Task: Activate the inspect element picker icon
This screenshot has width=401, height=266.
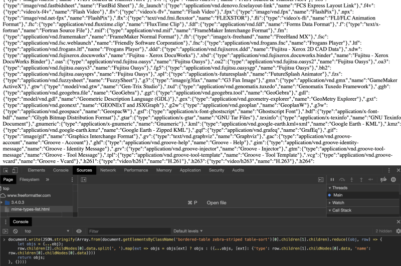Action: pyautogui.click(x=6, y=170)
